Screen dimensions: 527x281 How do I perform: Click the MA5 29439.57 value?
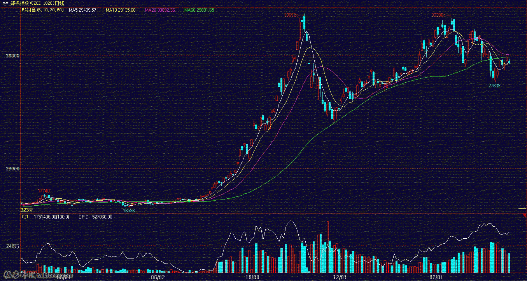pyautogui.click(x=82, y=10)
